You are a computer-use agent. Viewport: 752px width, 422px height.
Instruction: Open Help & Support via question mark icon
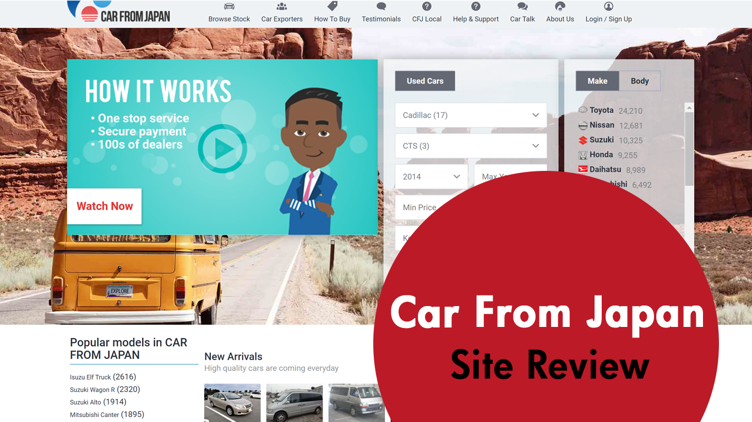[476, 7]
